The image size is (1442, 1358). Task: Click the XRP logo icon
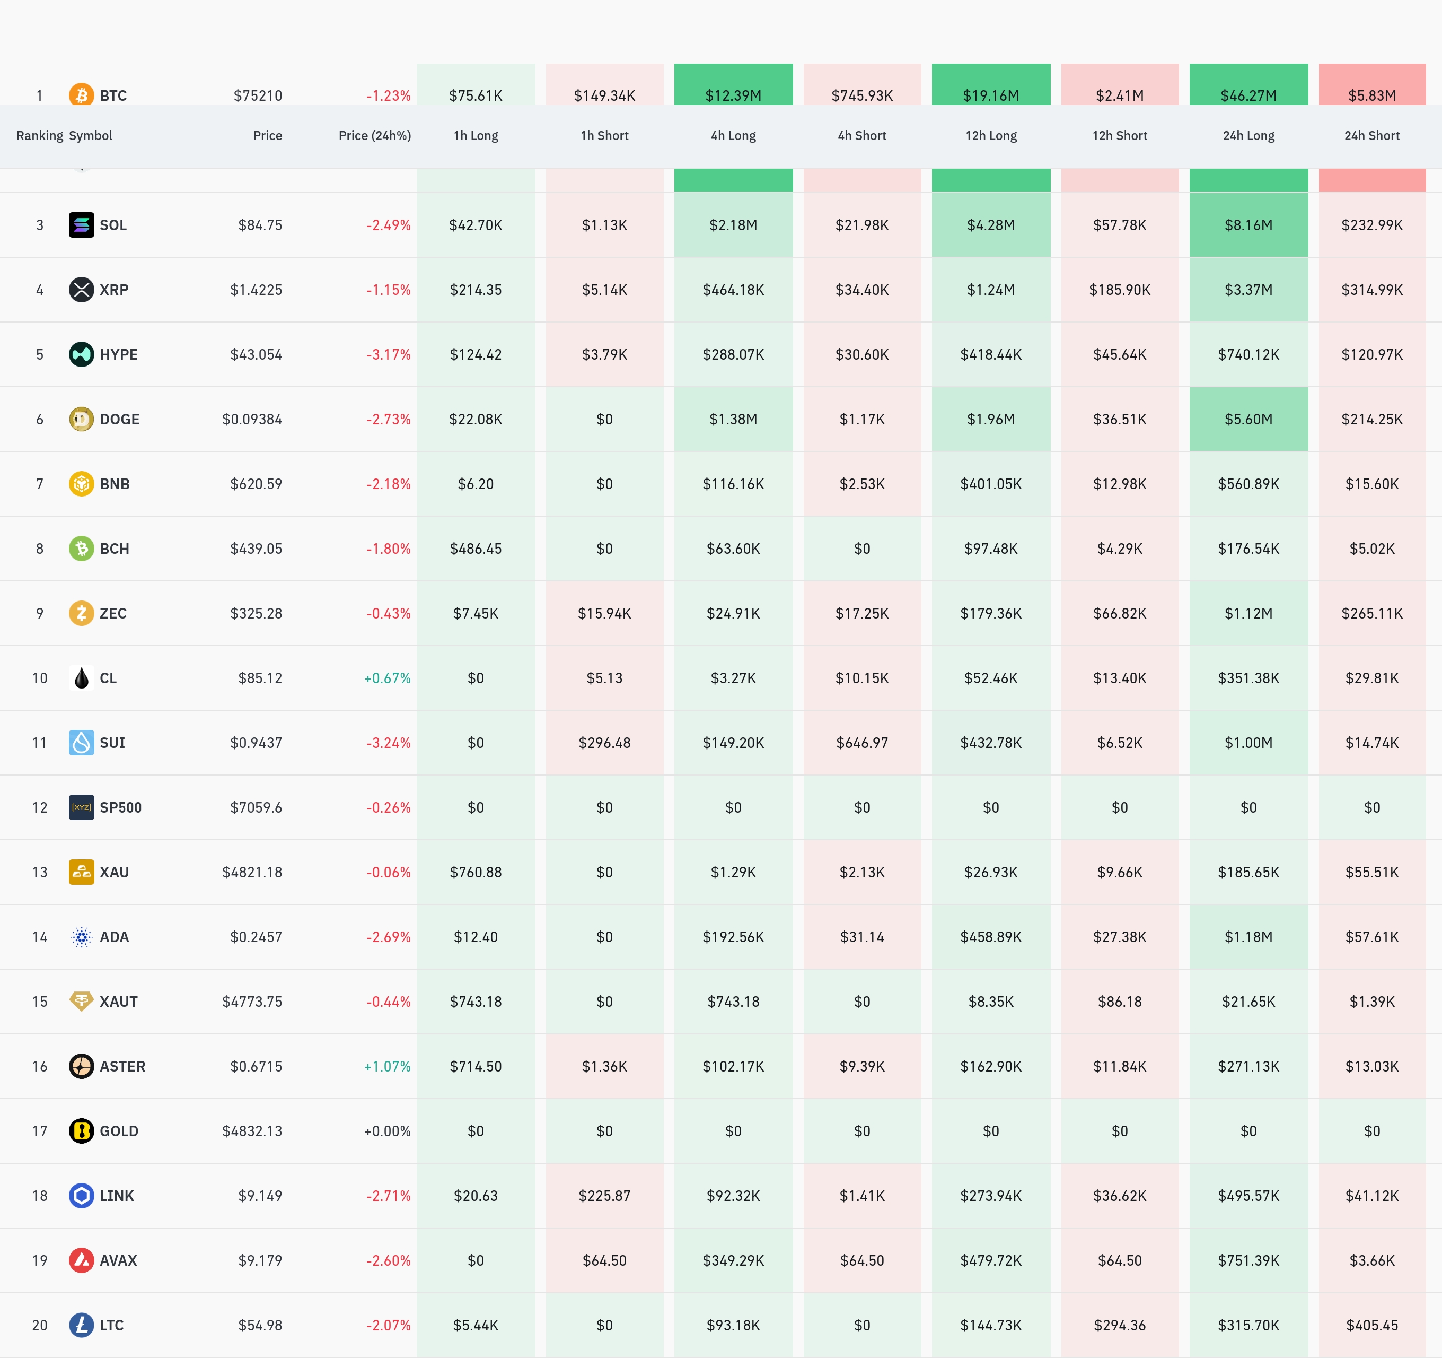(x=81, y=290)
